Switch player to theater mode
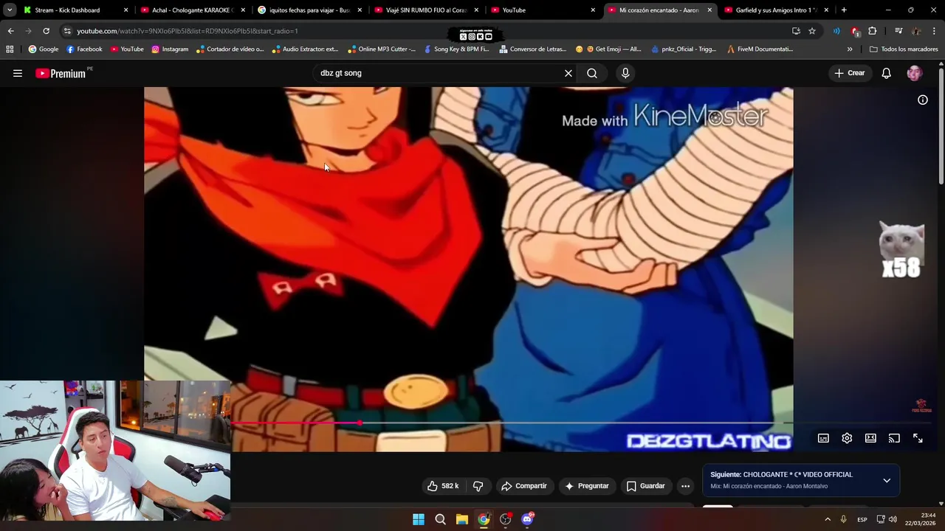The height and width of the screenshot is (531, 945). pos(870,438)
